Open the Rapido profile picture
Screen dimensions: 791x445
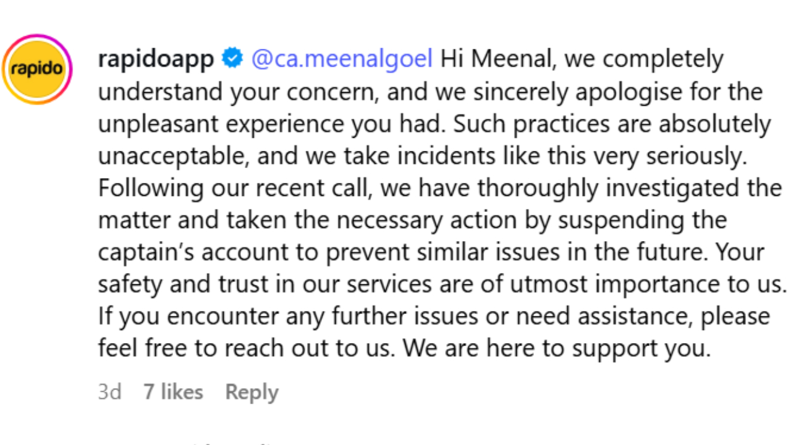pyautogui.click(x=38, y=69)
